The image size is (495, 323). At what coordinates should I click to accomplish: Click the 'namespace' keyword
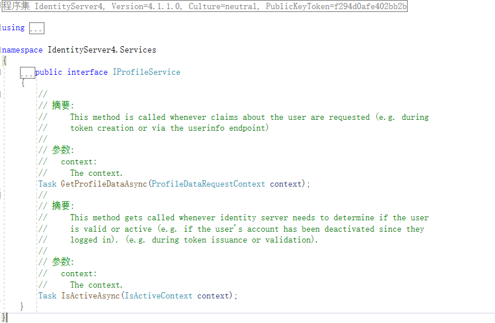[22, 50]
